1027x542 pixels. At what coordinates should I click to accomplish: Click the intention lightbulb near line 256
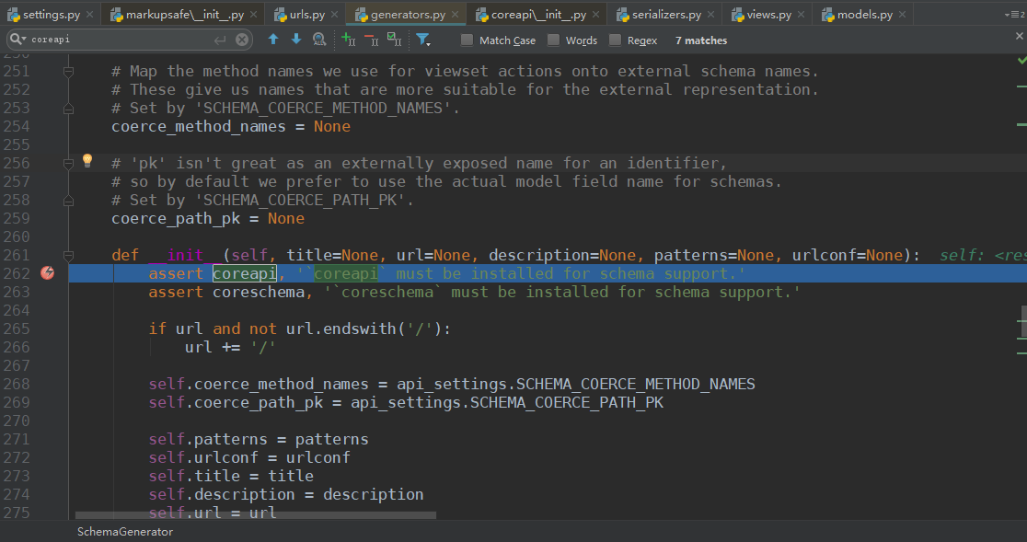(87, 161)
